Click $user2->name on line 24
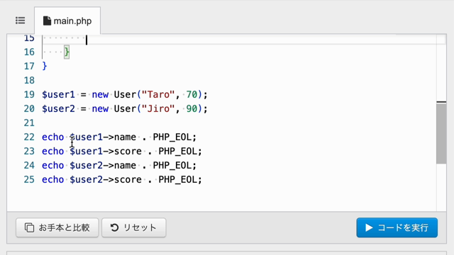 click(103, 165)
